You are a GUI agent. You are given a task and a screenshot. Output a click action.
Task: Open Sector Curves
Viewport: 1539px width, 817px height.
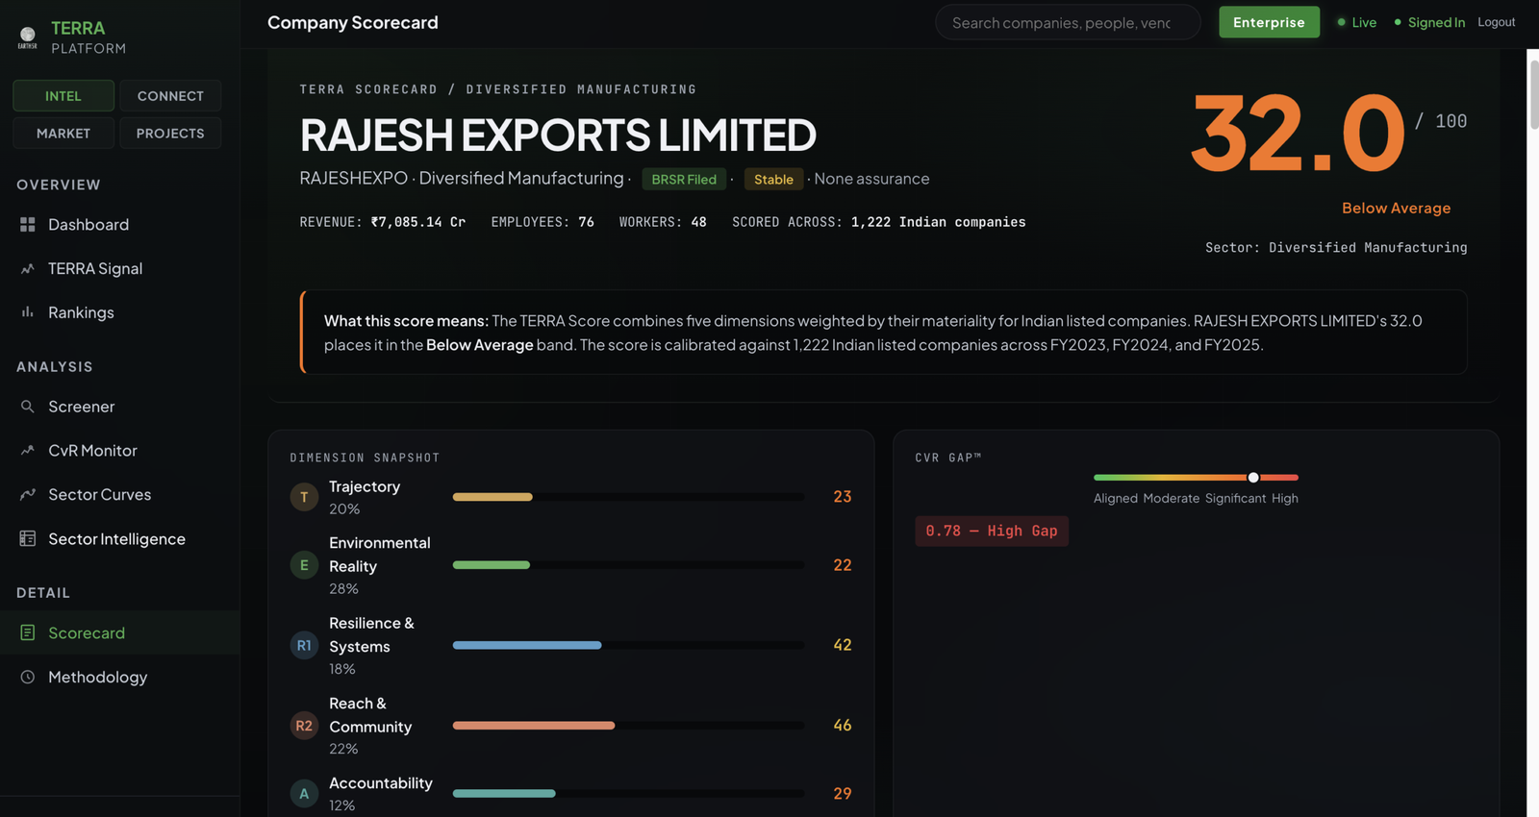(x=119, y=494)
